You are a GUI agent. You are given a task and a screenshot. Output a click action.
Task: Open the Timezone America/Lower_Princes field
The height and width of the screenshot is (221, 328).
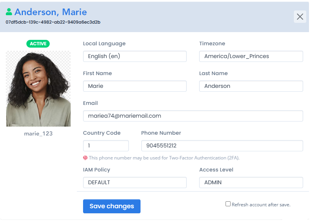251,56
